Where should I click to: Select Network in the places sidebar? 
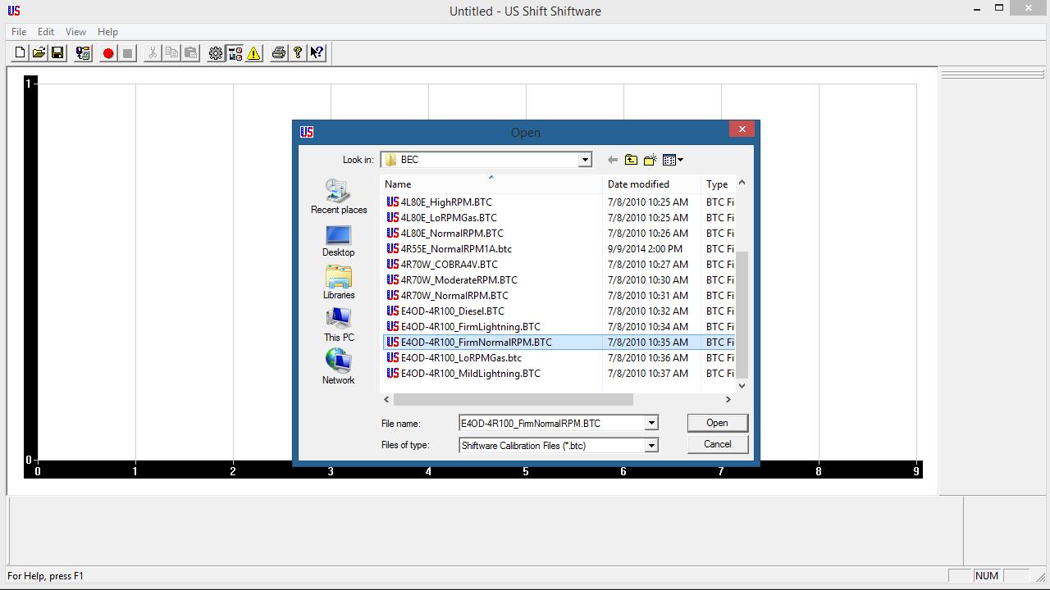[338, 367]
